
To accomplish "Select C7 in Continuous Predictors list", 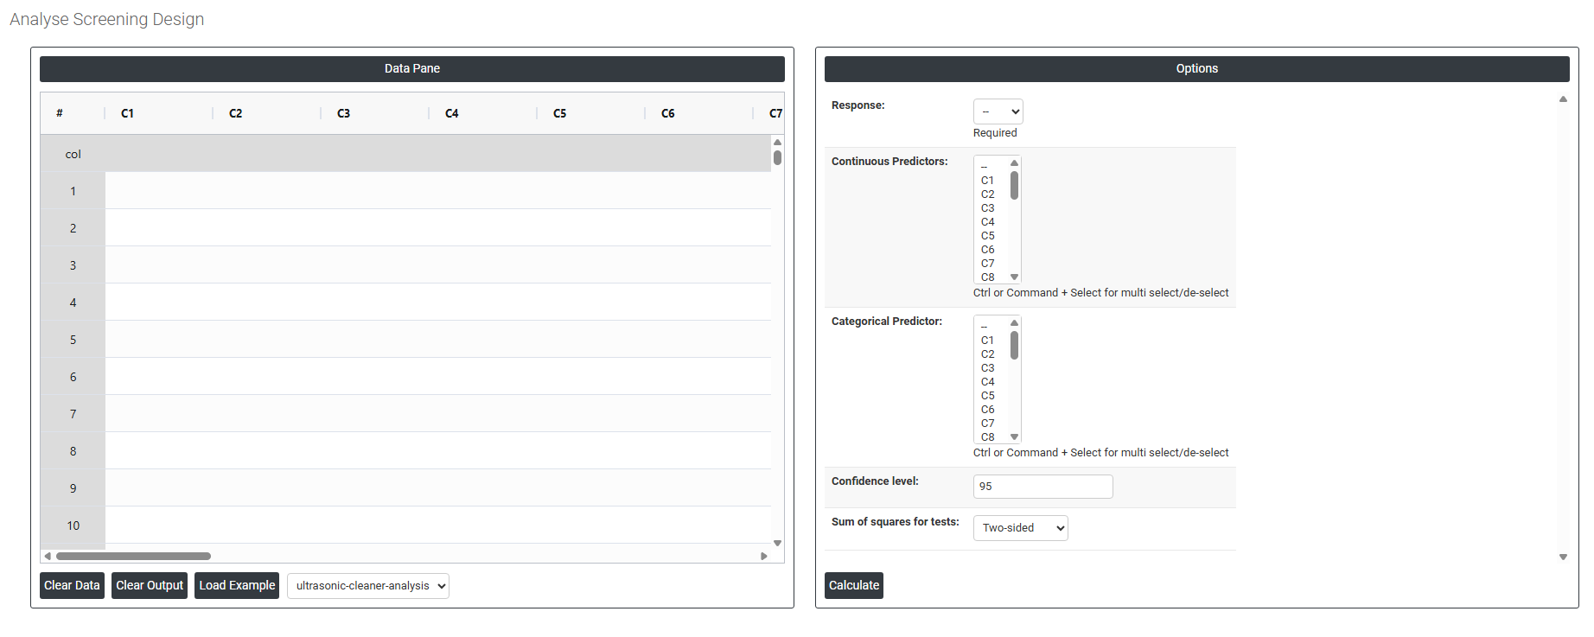I will (988, 264).
